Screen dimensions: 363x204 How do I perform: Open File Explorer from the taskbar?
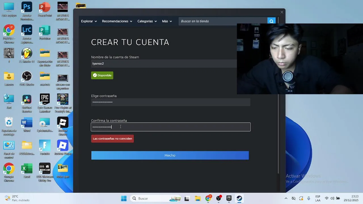point(197,198)
